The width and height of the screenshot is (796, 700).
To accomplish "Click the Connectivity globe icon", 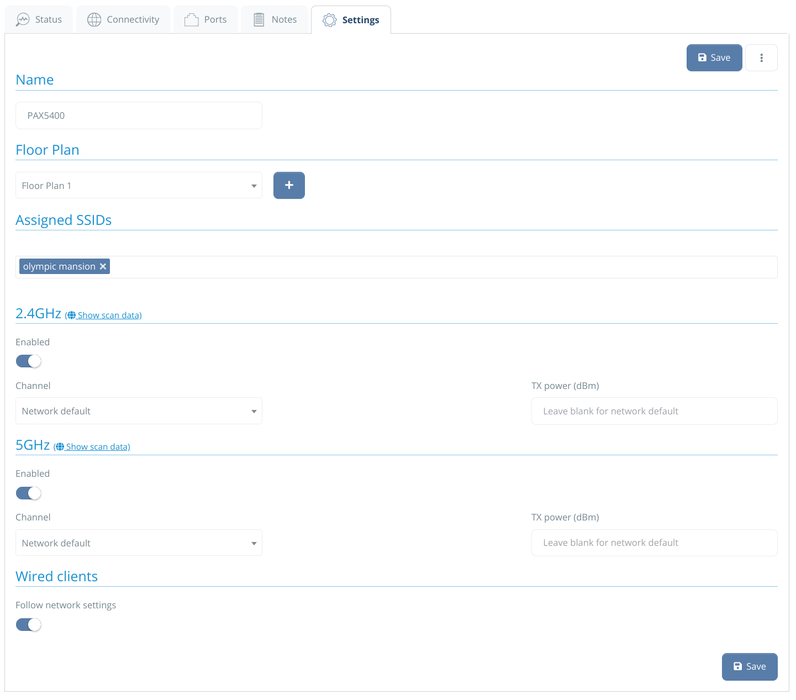I will tap(93, 19).
